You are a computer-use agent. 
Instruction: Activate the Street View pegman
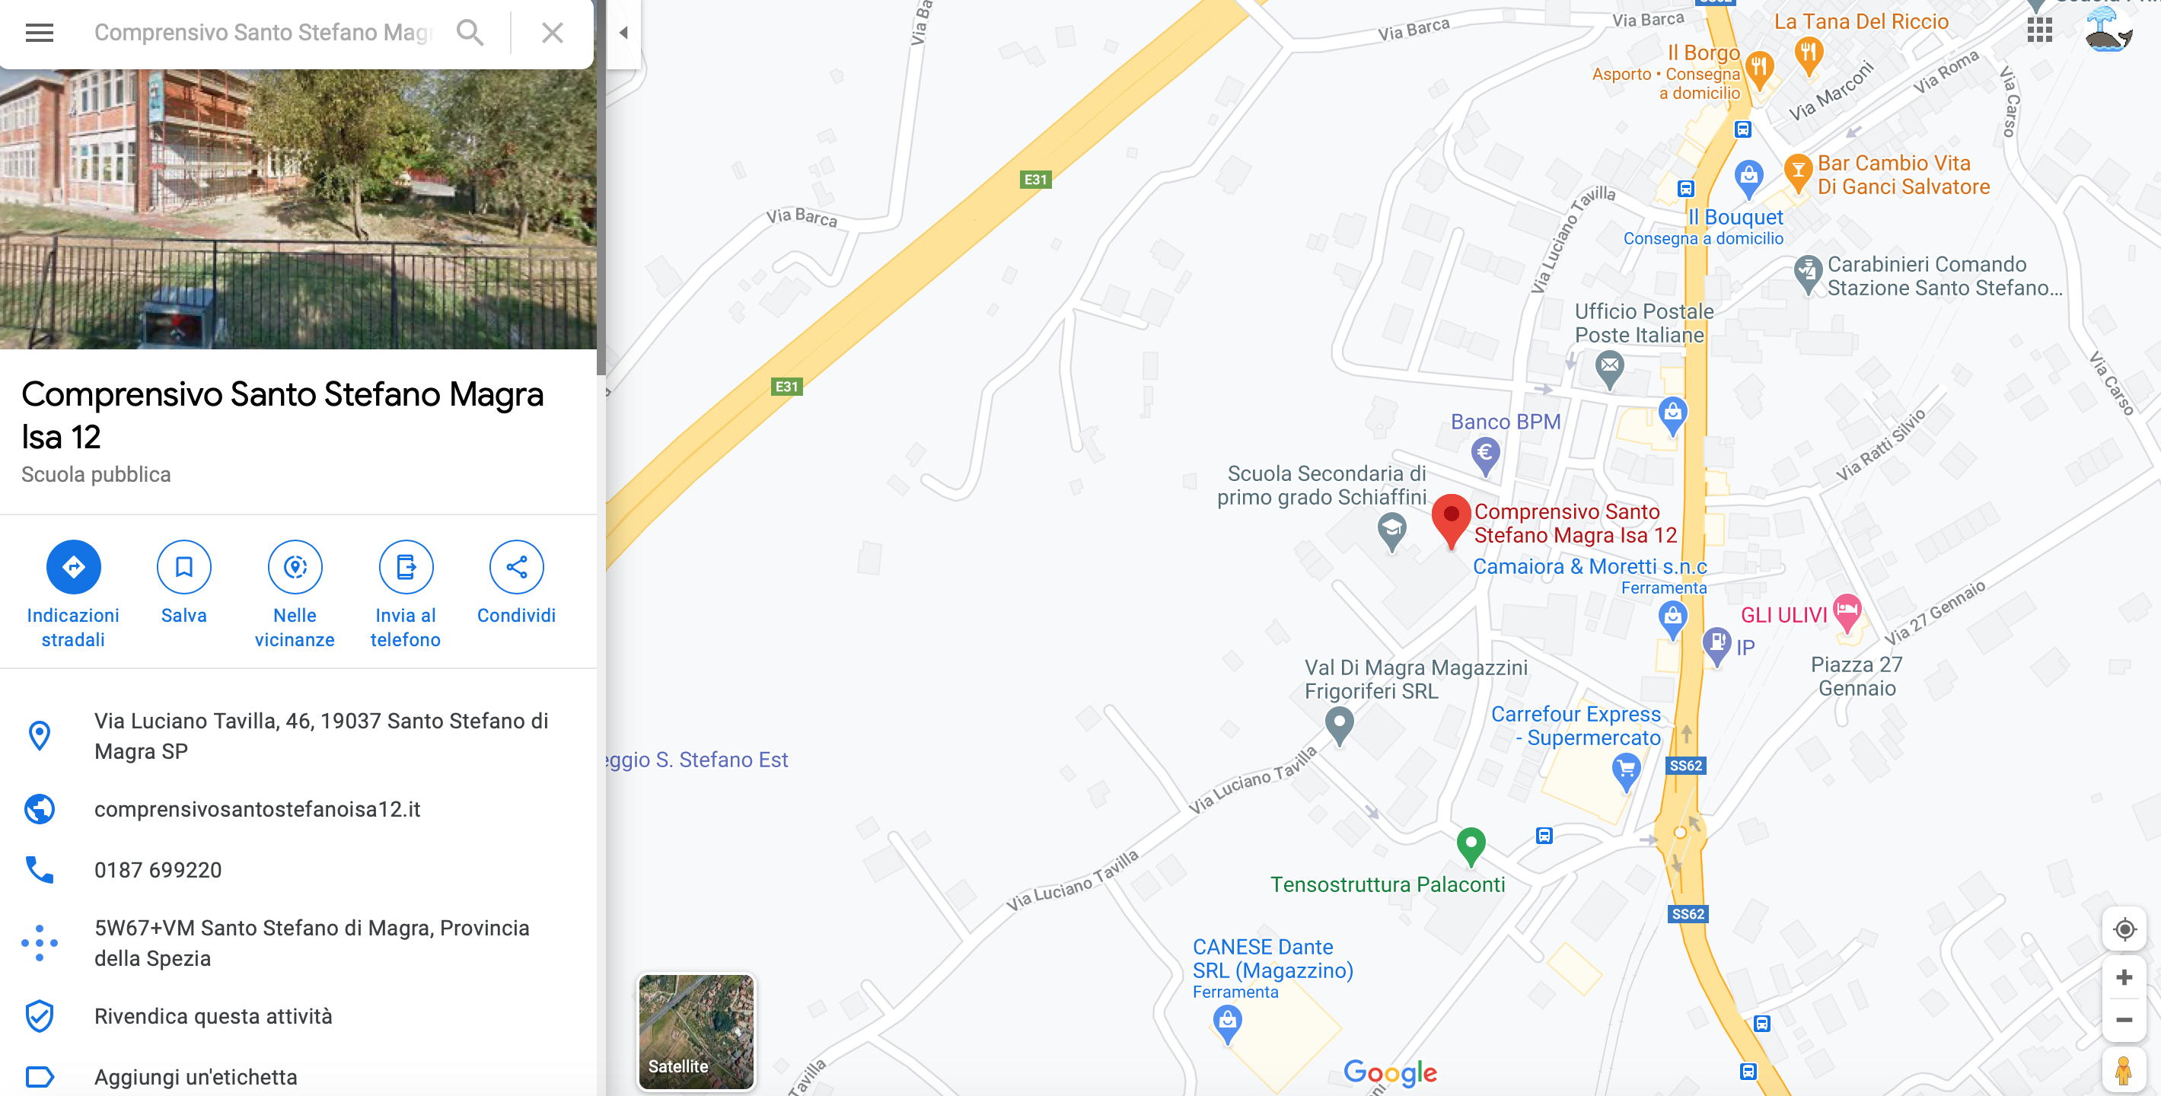coord(2124,1071)
